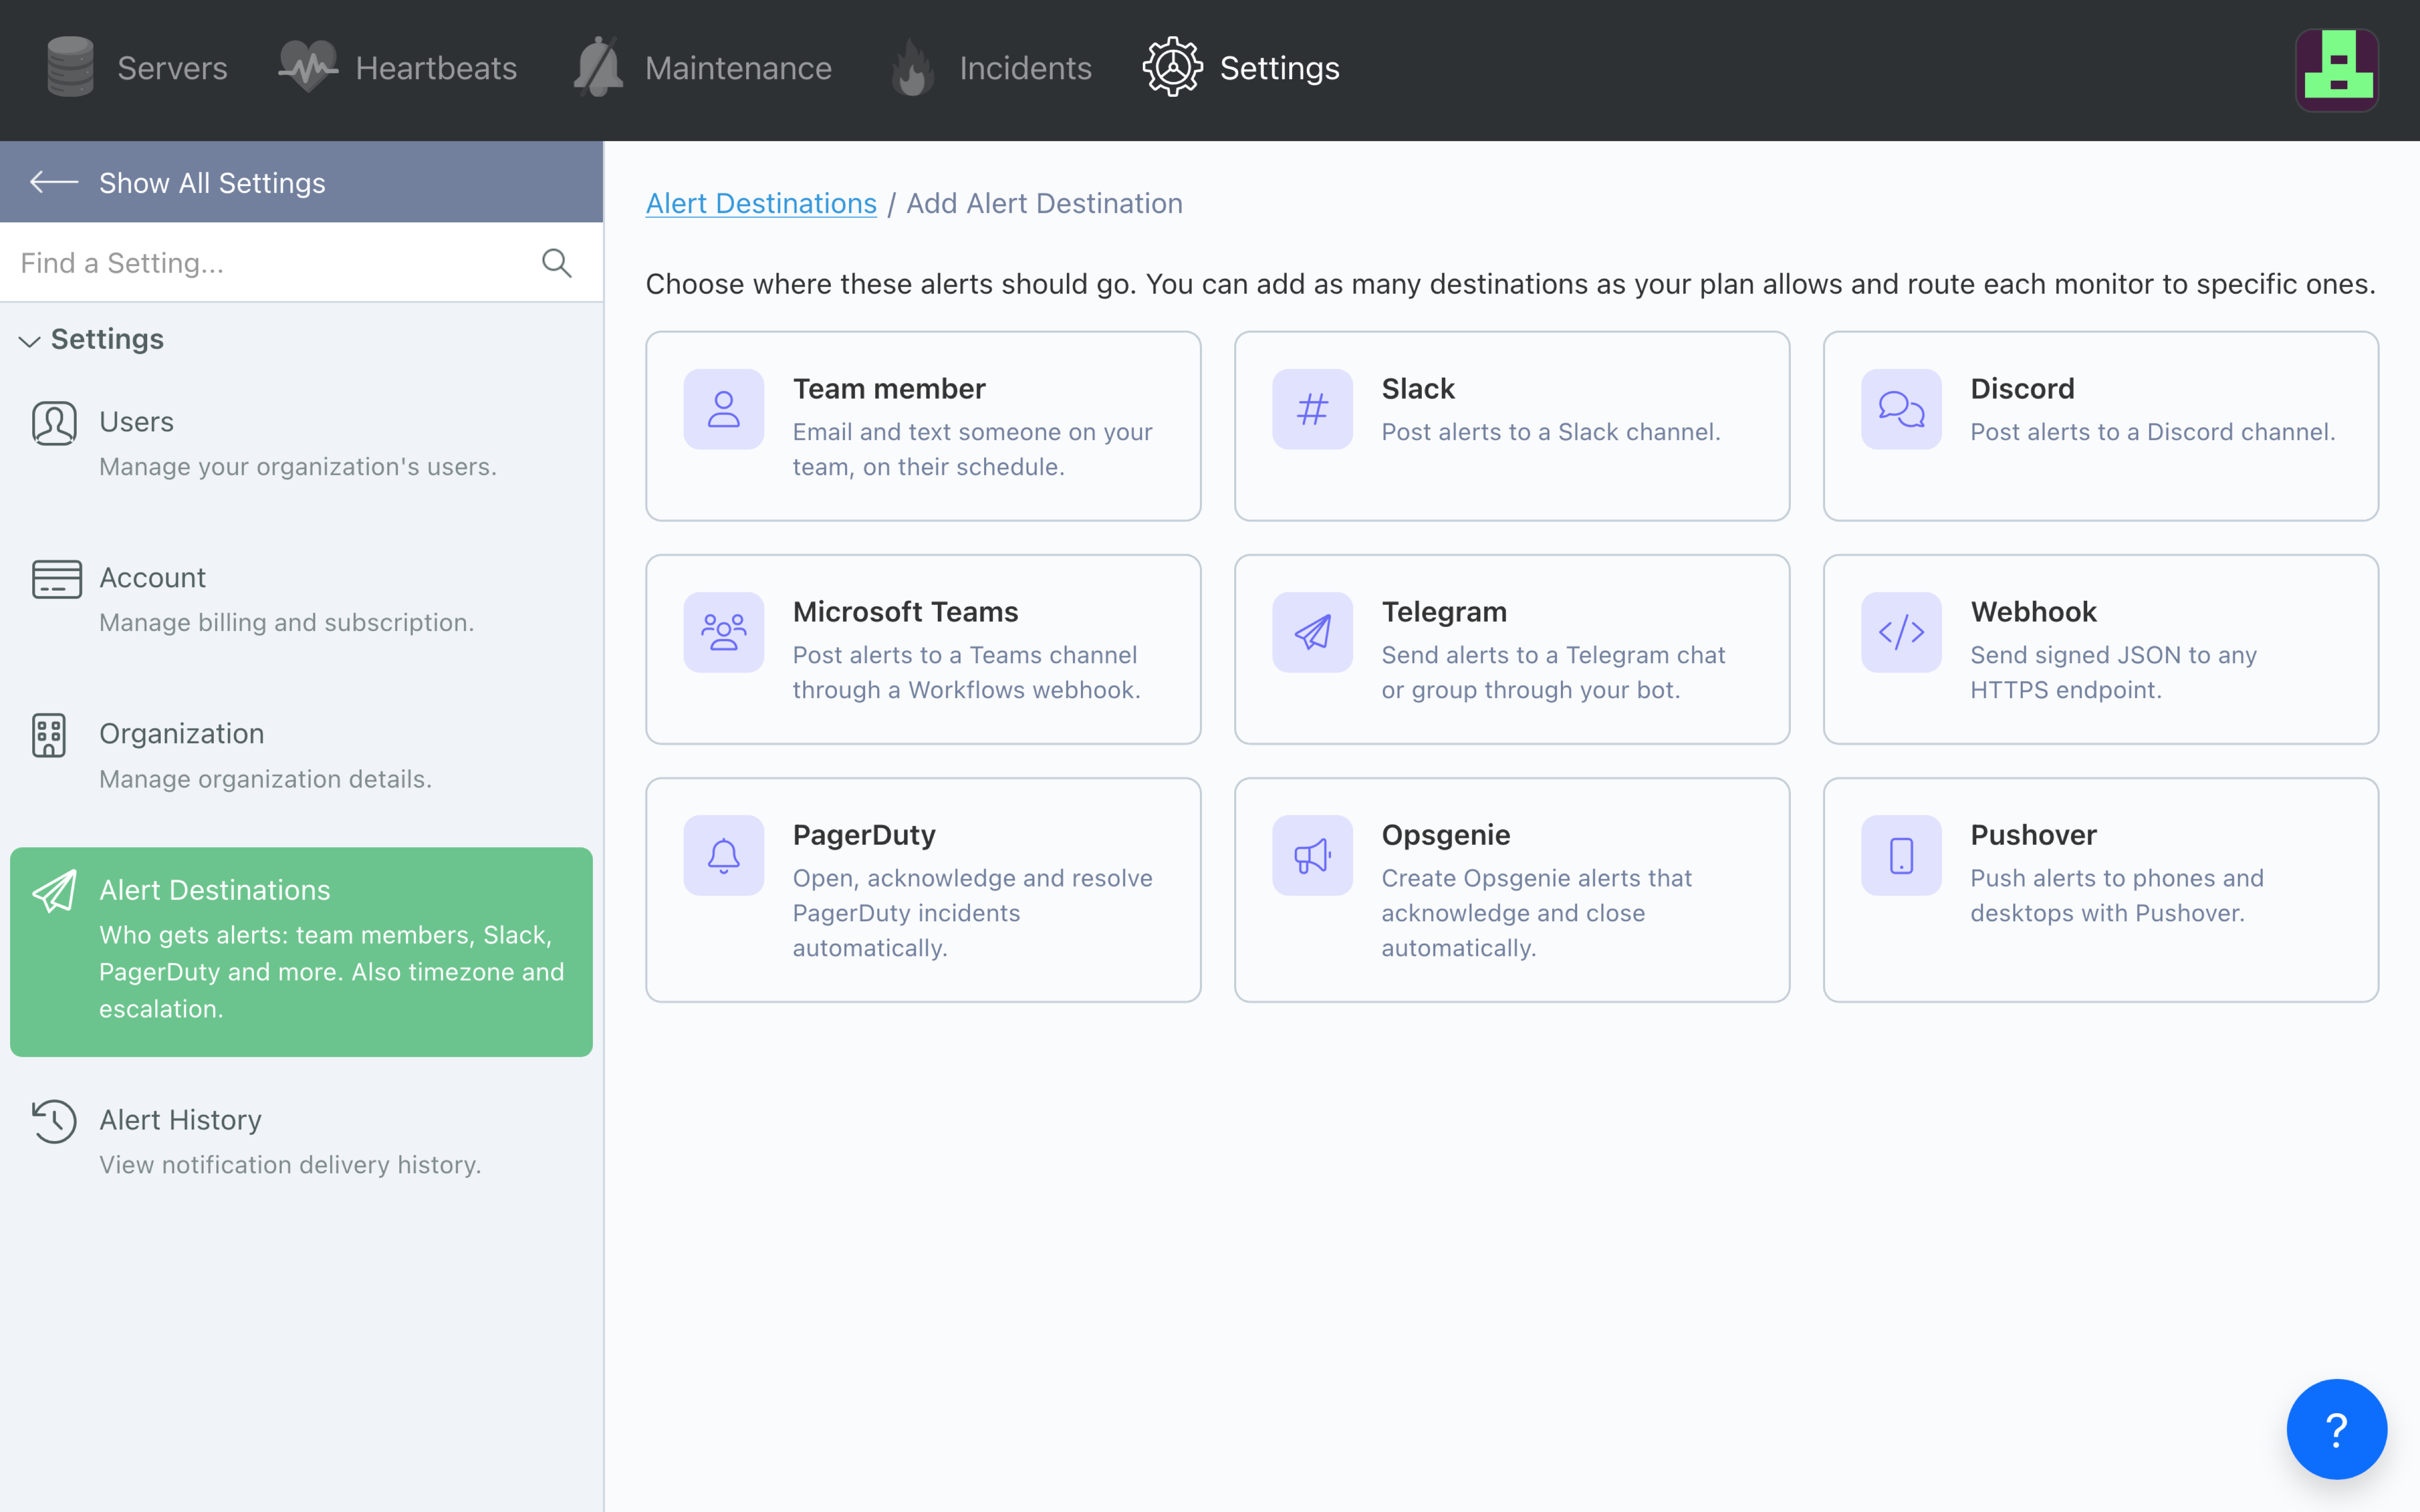Select the Settings tab label
The width and height of the screenshot is (2420, 1512).
click(x=1279, y=68)
